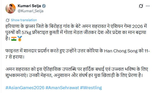The image size is (152, 93).
Task: Show translation of the Hindi post
Action: click(x=24, y=20)
